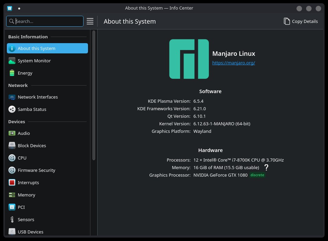Open Block Devices drive icon

tap(12, 145)
